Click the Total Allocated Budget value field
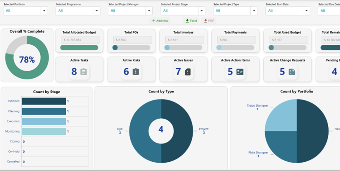 [80, 40]
